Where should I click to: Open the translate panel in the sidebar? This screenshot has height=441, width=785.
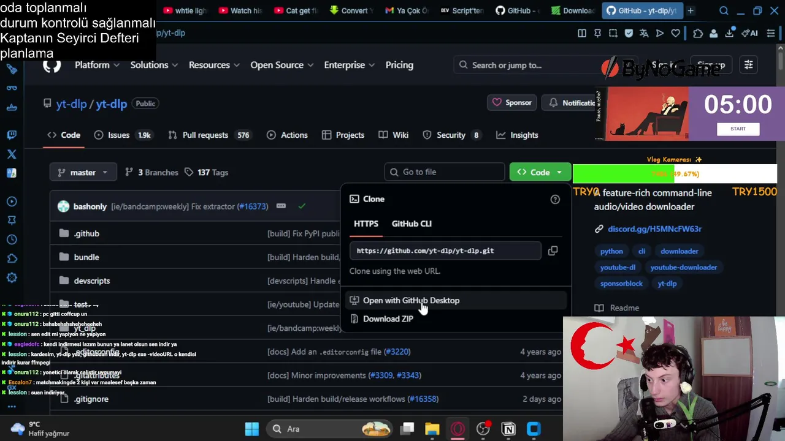pyautogui.click(x=12, y=173)
